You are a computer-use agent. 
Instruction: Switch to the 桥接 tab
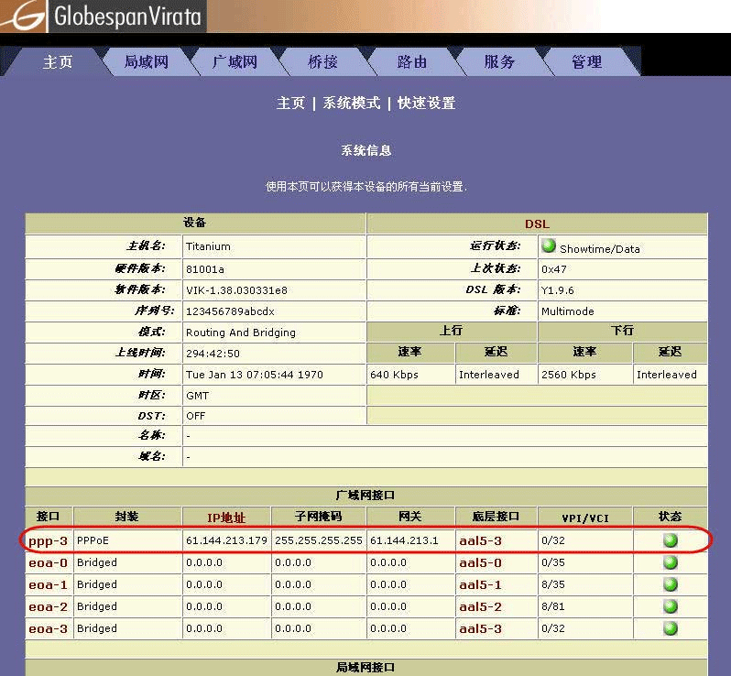pyautogui.click(x=322, y=61)
